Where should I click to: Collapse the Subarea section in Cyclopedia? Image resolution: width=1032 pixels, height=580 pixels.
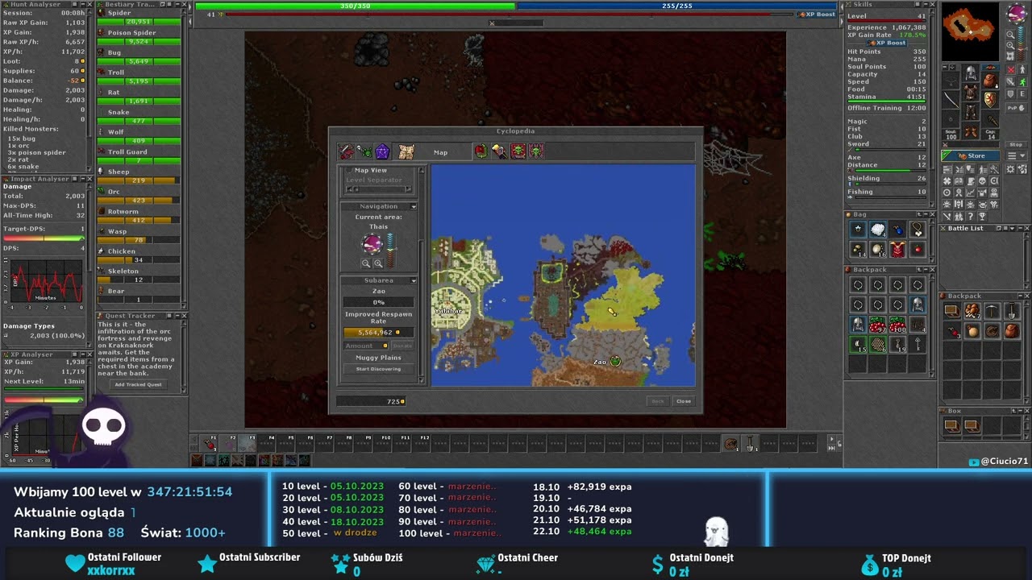pyautogui.click(x=414, y=280)
